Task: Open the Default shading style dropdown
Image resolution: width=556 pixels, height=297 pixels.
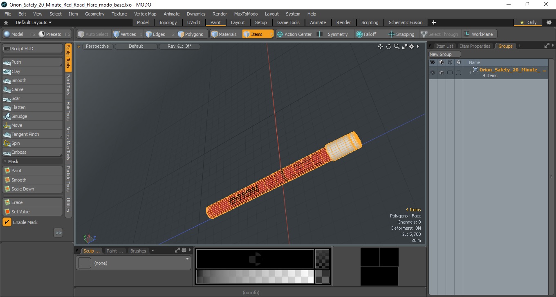Action: pos(136,47)
